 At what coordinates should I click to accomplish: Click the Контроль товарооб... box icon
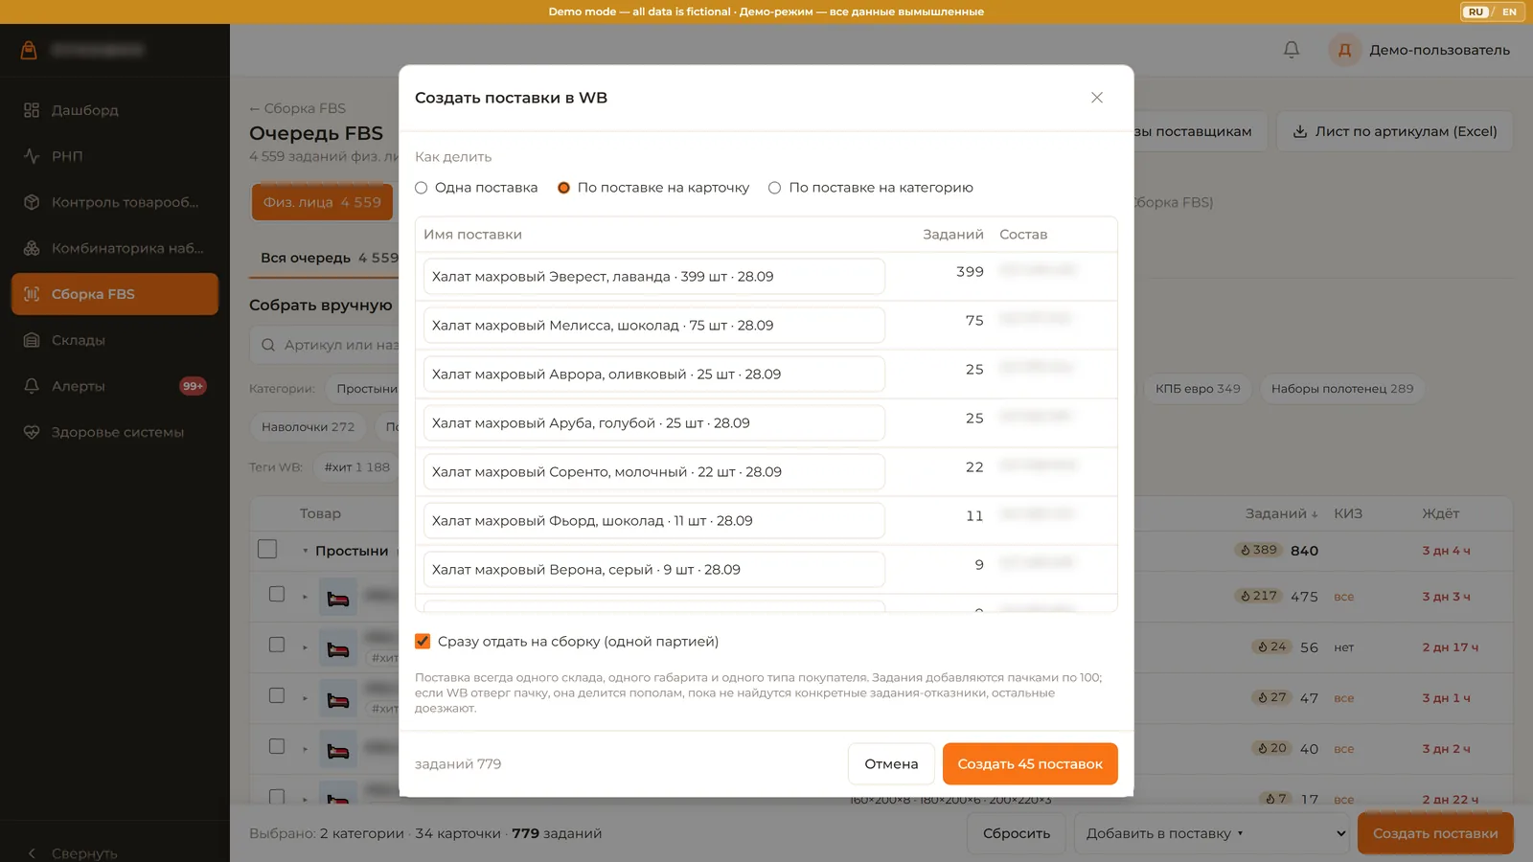click(32, 202)
